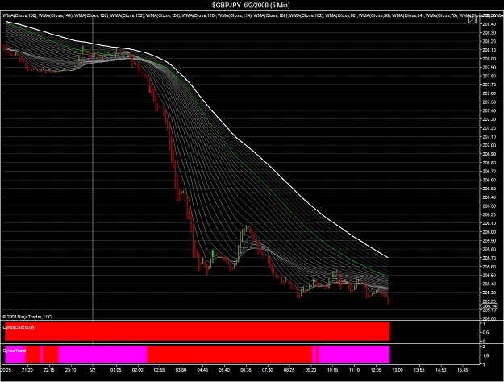Click the $GBPJPY 6/2/2008 (5 Min) chart title

(x=251, y=5)
